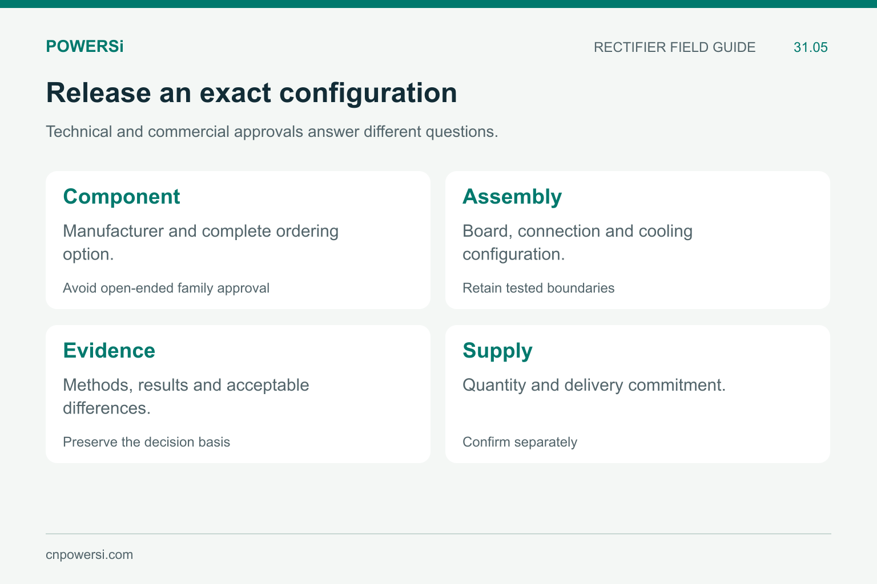Viewport: 877px width, 584px height.
Task: Click the note Retain tested boundaries
Action: point(538,288)
